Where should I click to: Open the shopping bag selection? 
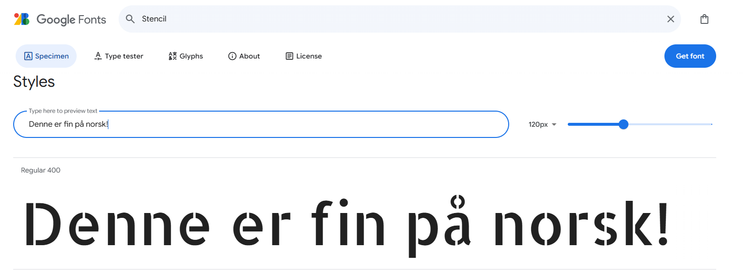click(704, 19)
